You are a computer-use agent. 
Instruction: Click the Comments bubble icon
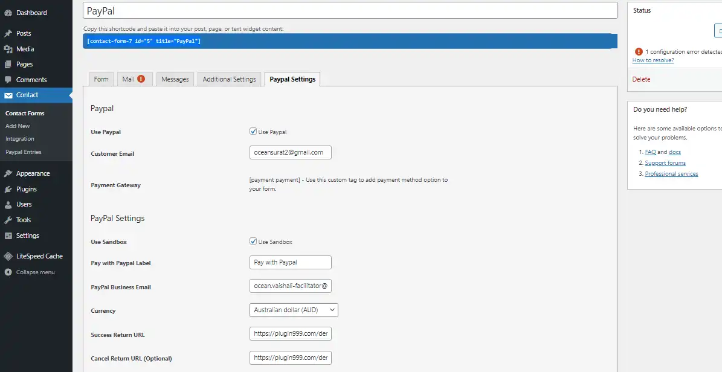pos(8,80)
